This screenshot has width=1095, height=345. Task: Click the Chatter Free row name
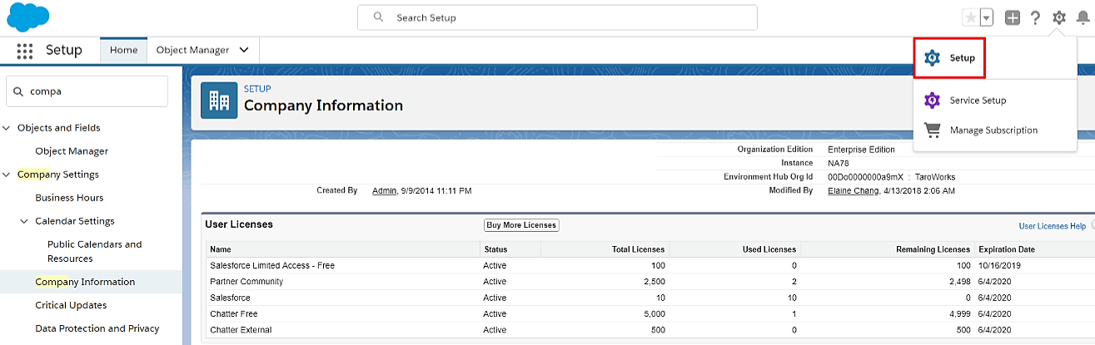pos(234,314)
